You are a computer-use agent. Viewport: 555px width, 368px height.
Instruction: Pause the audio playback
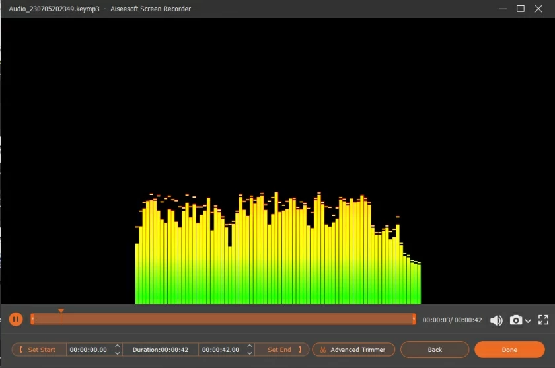[16, 320]
